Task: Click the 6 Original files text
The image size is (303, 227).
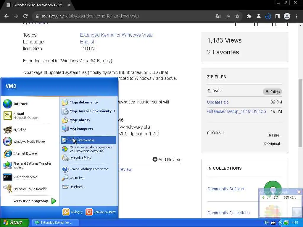Action: 272,143
